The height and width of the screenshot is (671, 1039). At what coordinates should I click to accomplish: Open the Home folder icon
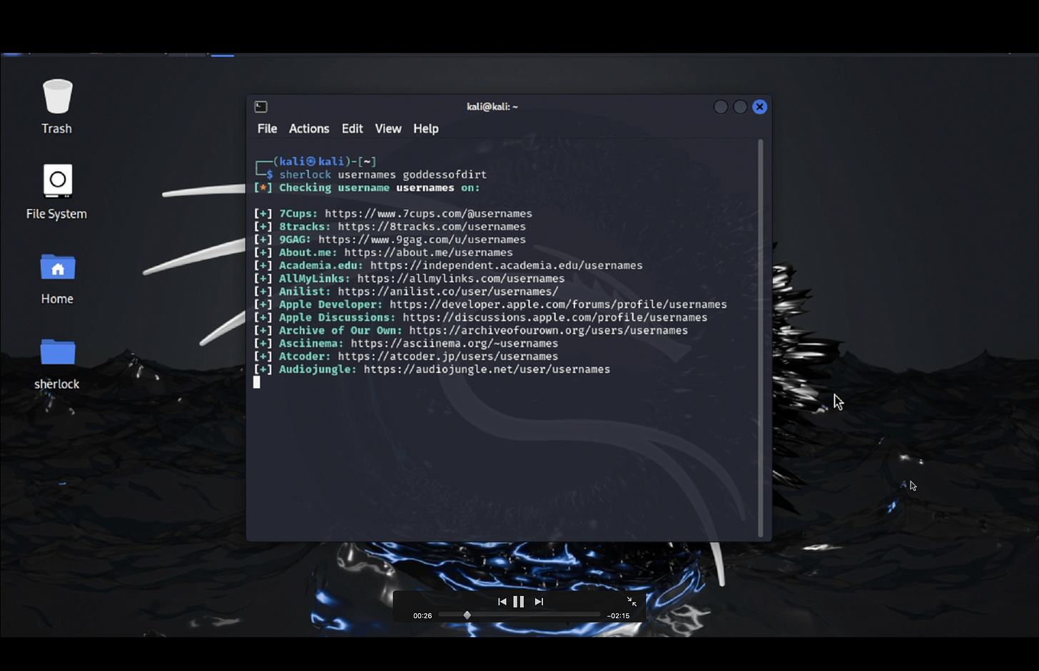(57, 267)
